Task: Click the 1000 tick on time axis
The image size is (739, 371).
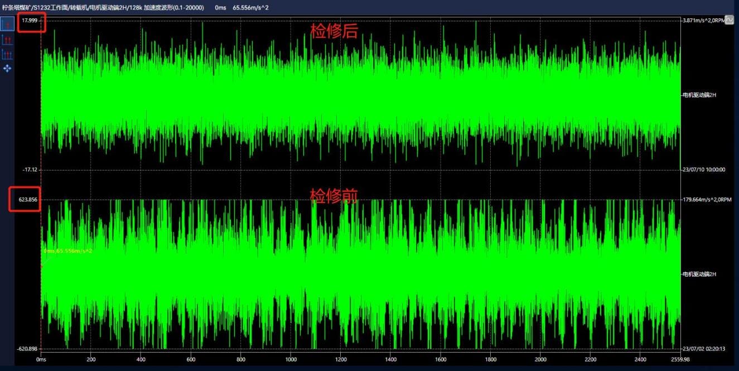Action: (x=291, y=360)
